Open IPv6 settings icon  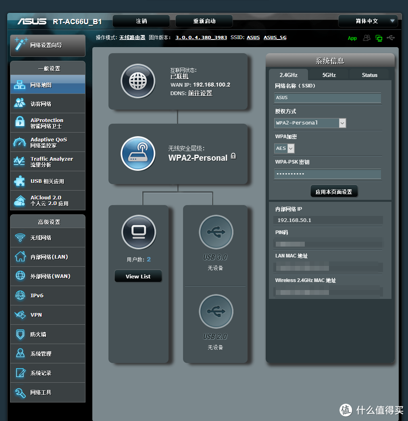[20, 295]
